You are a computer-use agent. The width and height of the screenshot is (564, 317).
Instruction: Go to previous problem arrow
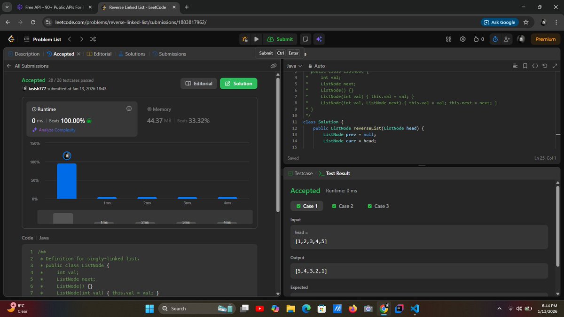[x=70, y=39]
